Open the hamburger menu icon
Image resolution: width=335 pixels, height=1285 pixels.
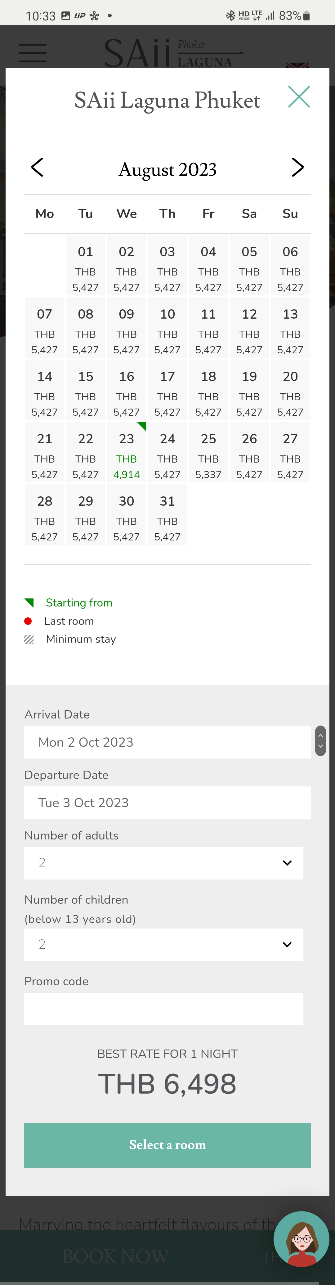coord(32,53)
